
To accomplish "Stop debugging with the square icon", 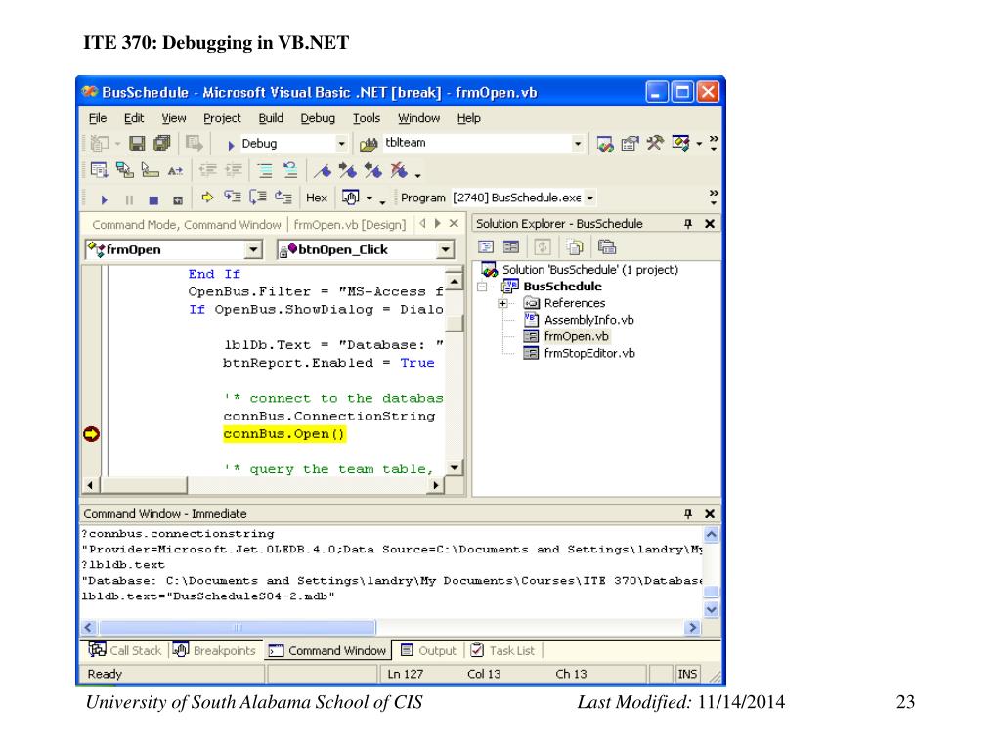I will [x=153, y=199].
